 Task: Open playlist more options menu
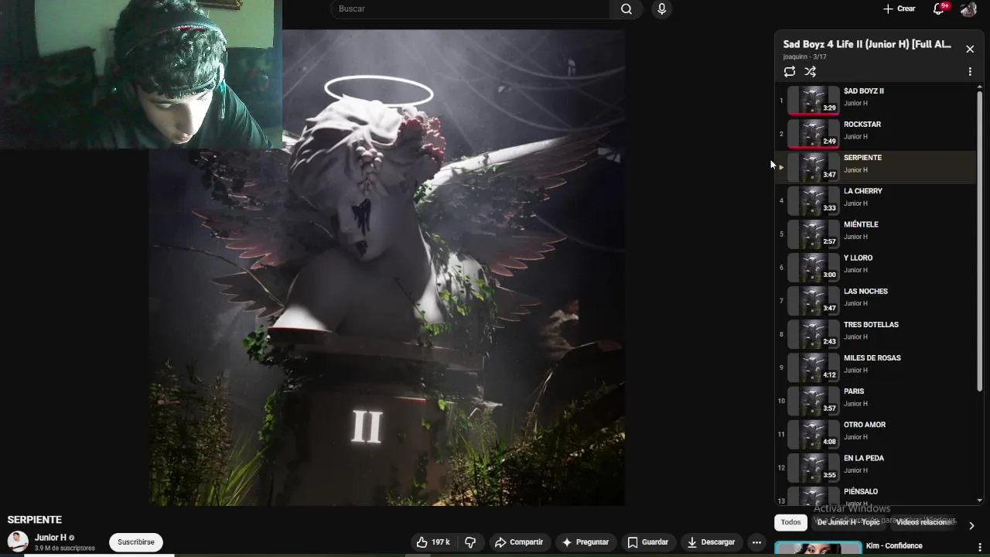click(x=970, y=71)
